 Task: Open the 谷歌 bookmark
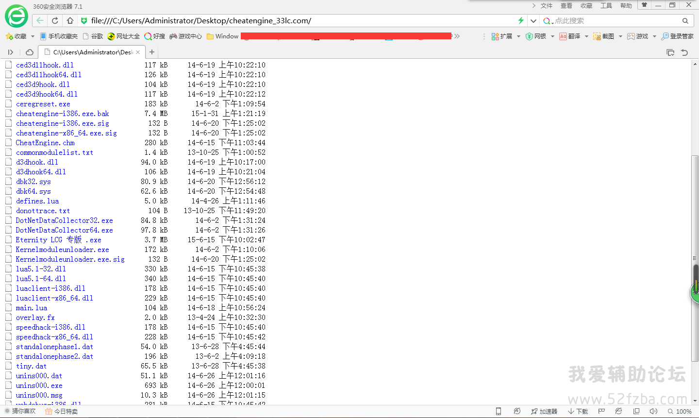[93, 36]
